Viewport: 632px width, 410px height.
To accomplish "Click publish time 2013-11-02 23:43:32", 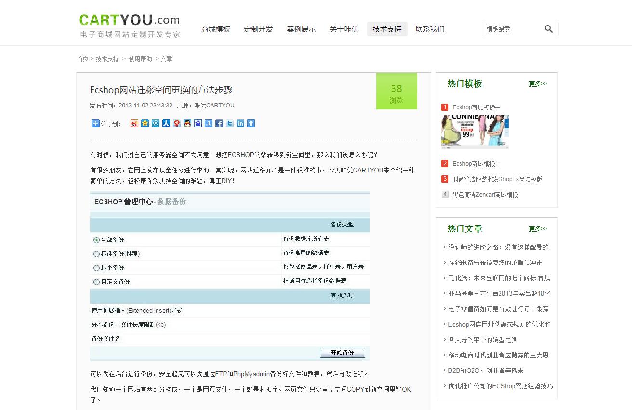I will (x=145, y=106).
